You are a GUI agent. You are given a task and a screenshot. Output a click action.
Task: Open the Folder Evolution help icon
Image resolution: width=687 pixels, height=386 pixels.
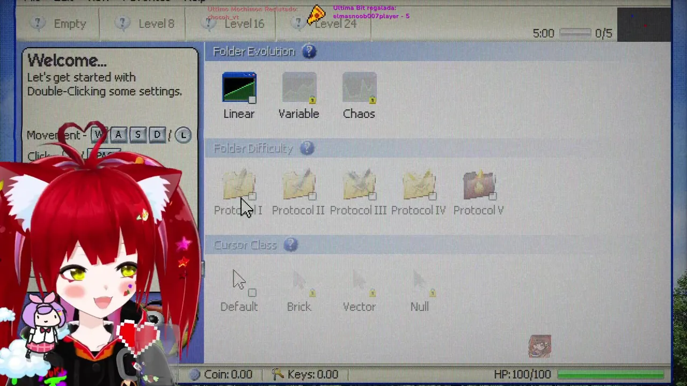tap(309, 51)
